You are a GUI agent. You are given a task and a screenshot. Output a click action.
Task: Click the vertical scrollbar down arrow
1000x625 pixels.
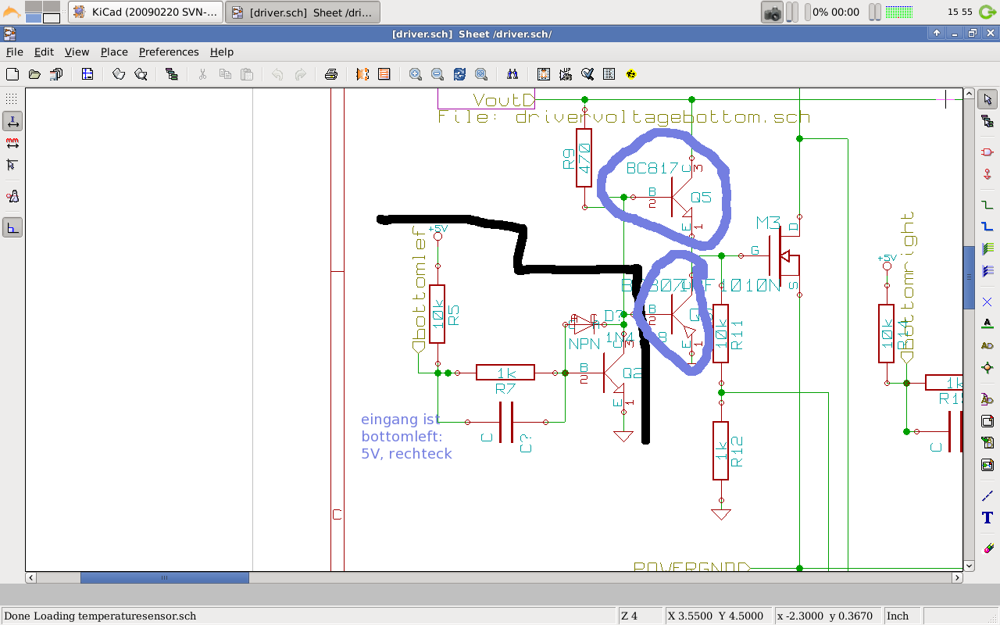click(x=969, y=566)
